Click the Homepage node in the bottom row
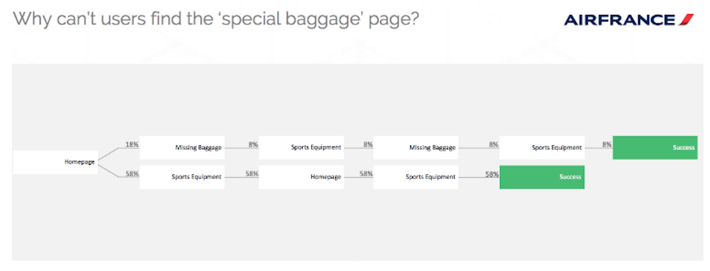 click(x=301, y=177)
